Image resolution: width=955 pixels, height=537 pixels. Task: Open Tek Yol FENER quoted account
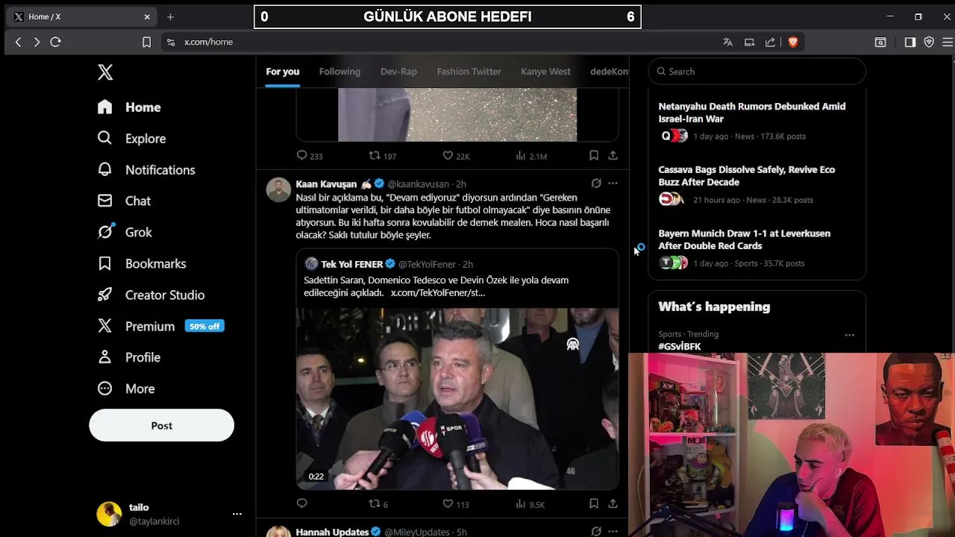352,264
